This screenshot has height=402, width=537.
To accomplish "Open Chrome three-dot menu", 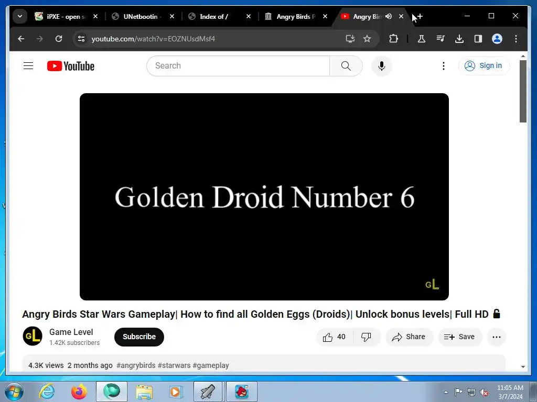I will [516, 39].
